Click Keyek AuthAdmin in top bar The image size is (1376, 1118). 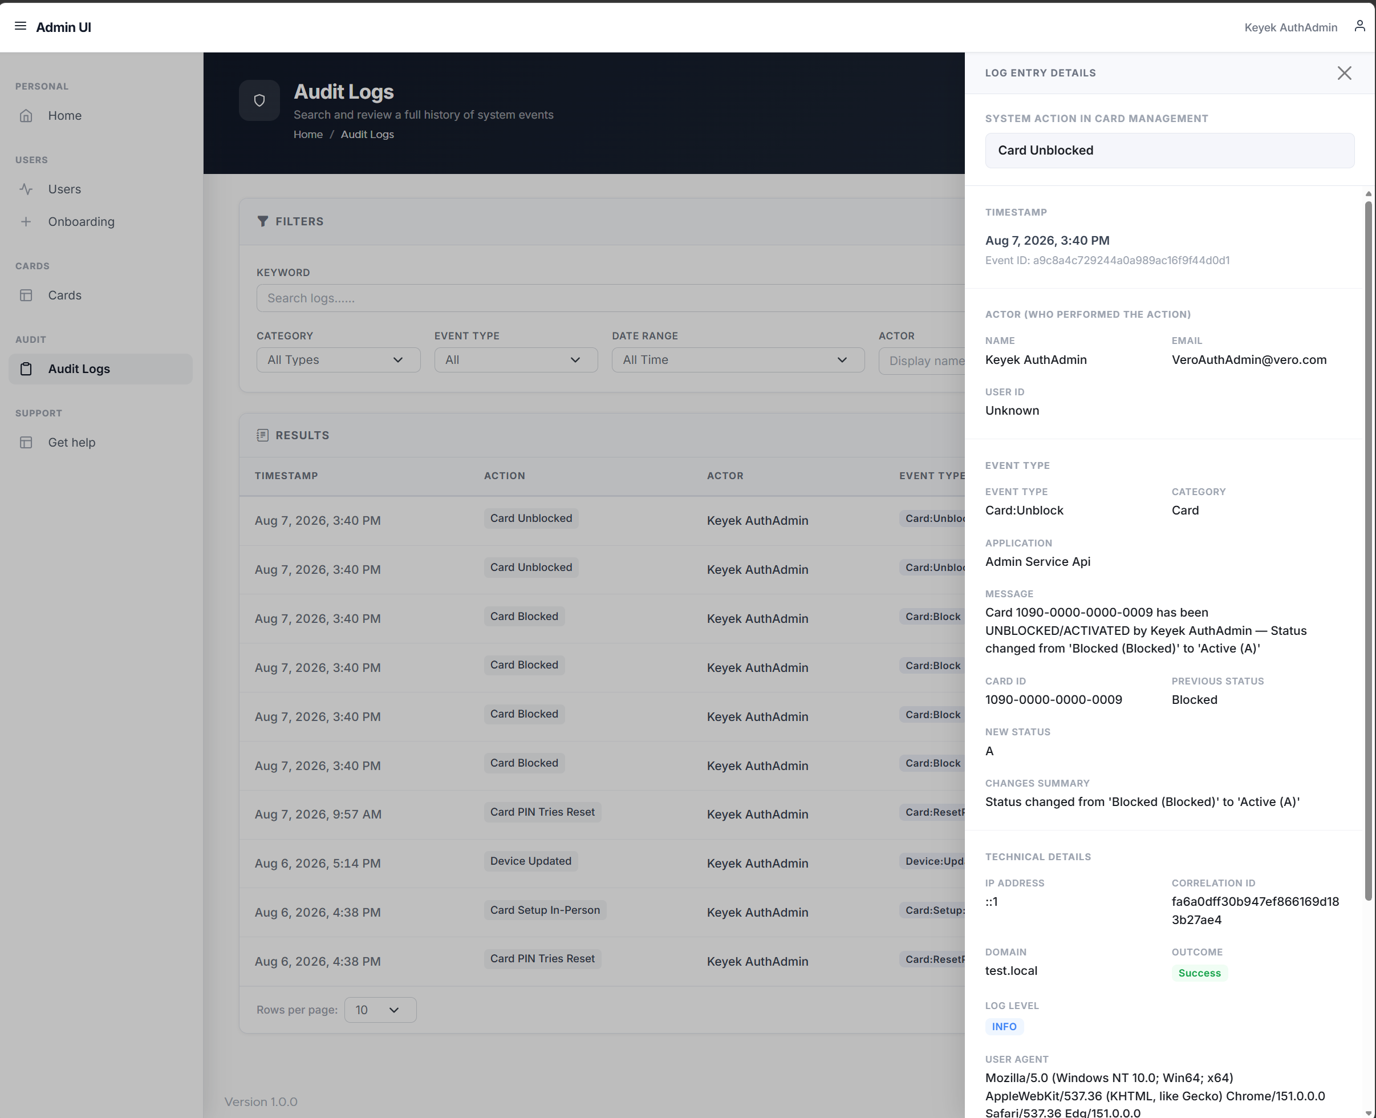(x=1290, y=27)
